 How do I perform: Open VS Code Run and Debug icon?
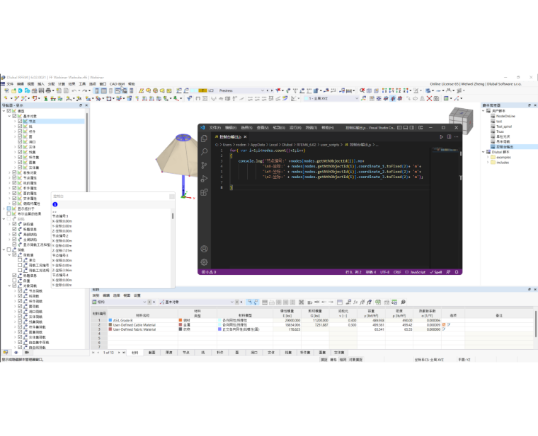point(204,179)
